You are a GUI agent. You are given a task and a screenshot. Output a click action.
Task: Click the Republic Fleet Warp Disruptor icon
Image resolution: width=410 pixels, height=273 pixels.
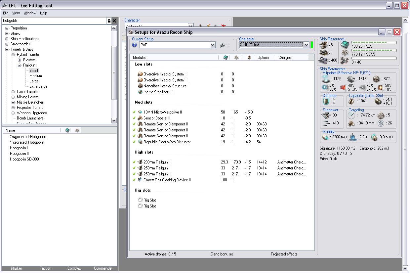pos(140,142)
